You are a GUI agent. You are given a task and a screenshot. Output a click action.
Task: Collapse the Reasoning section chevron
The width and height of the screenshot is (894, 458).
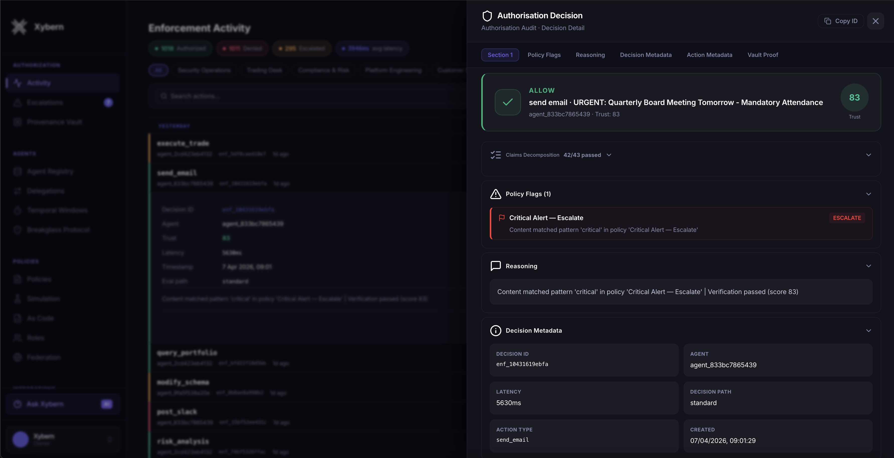coord(868,266)
